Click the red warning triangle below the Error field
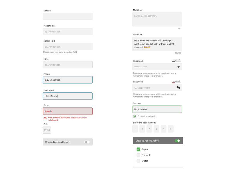 coord(45,118)
